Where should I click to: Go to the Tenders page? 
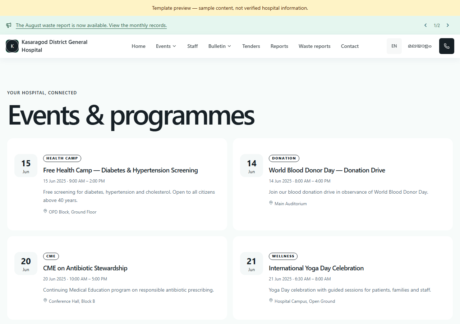click(251, 46)
